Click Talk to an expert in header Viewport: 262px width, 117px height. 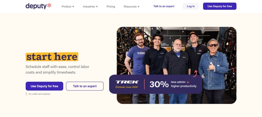pyautogui.click(x=164, y=6)
